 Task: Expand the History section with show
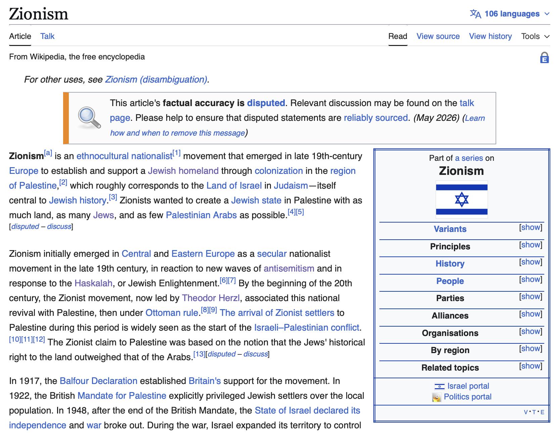tap(530, 262)
